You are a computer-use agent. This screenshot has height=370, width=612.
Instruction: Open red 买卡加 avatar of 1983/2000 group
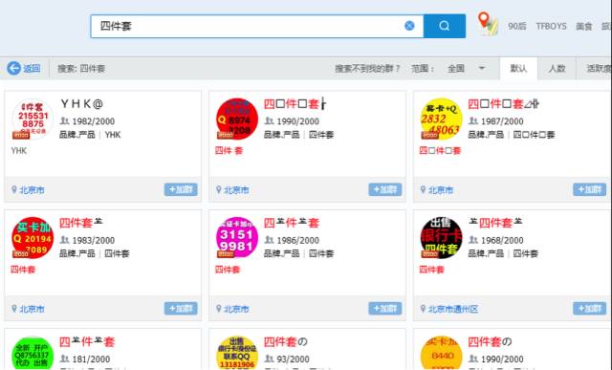(33, 238)
